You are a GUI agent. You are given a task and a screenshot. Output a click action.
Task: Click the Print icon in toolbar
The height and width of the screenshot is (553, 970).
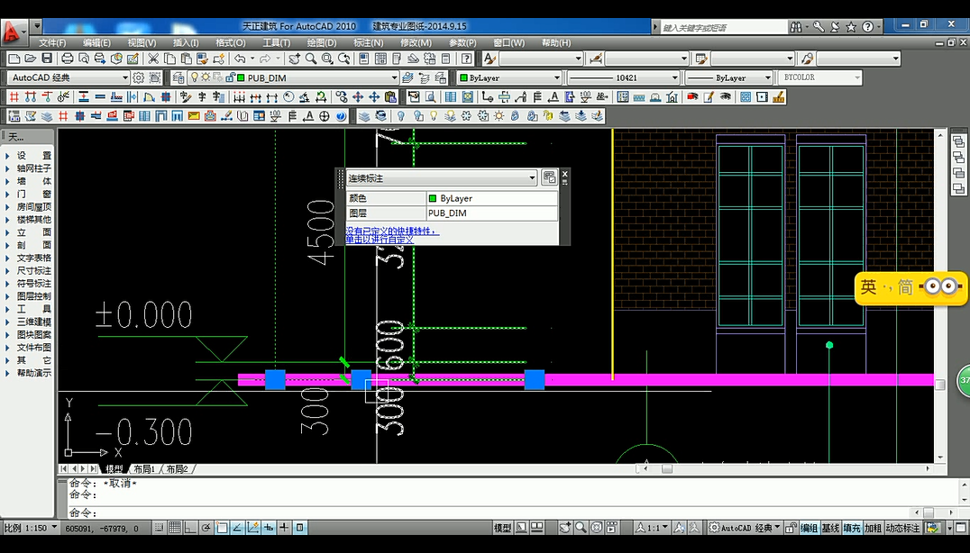(67, 59)
